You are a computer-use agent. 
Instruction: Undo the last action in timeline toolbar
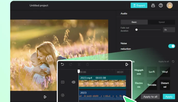click(x=62, y=65)
